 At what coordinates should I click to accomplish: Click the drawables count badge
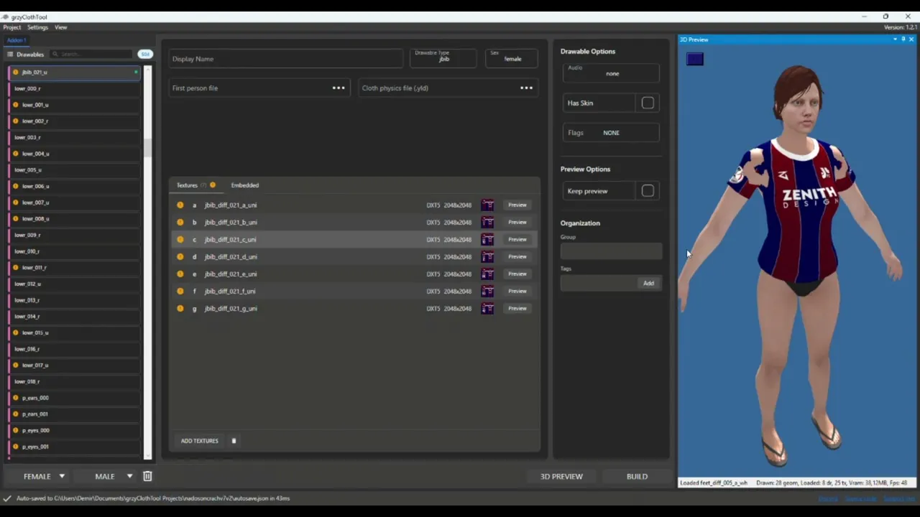[145, 55]
